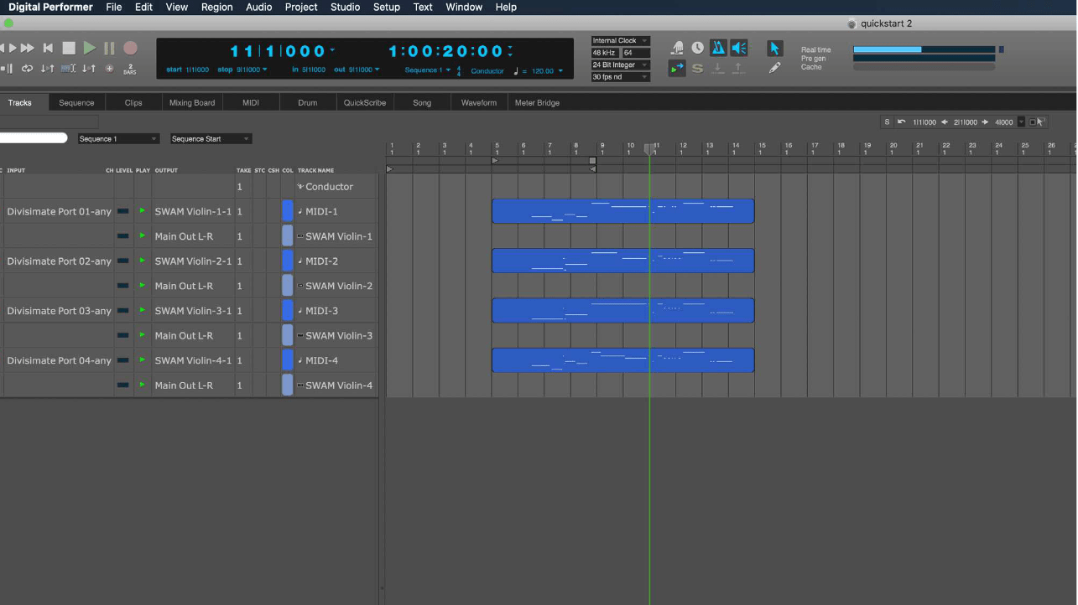Open the Region menu
The image size is (1078, 605).
[217, 7]
